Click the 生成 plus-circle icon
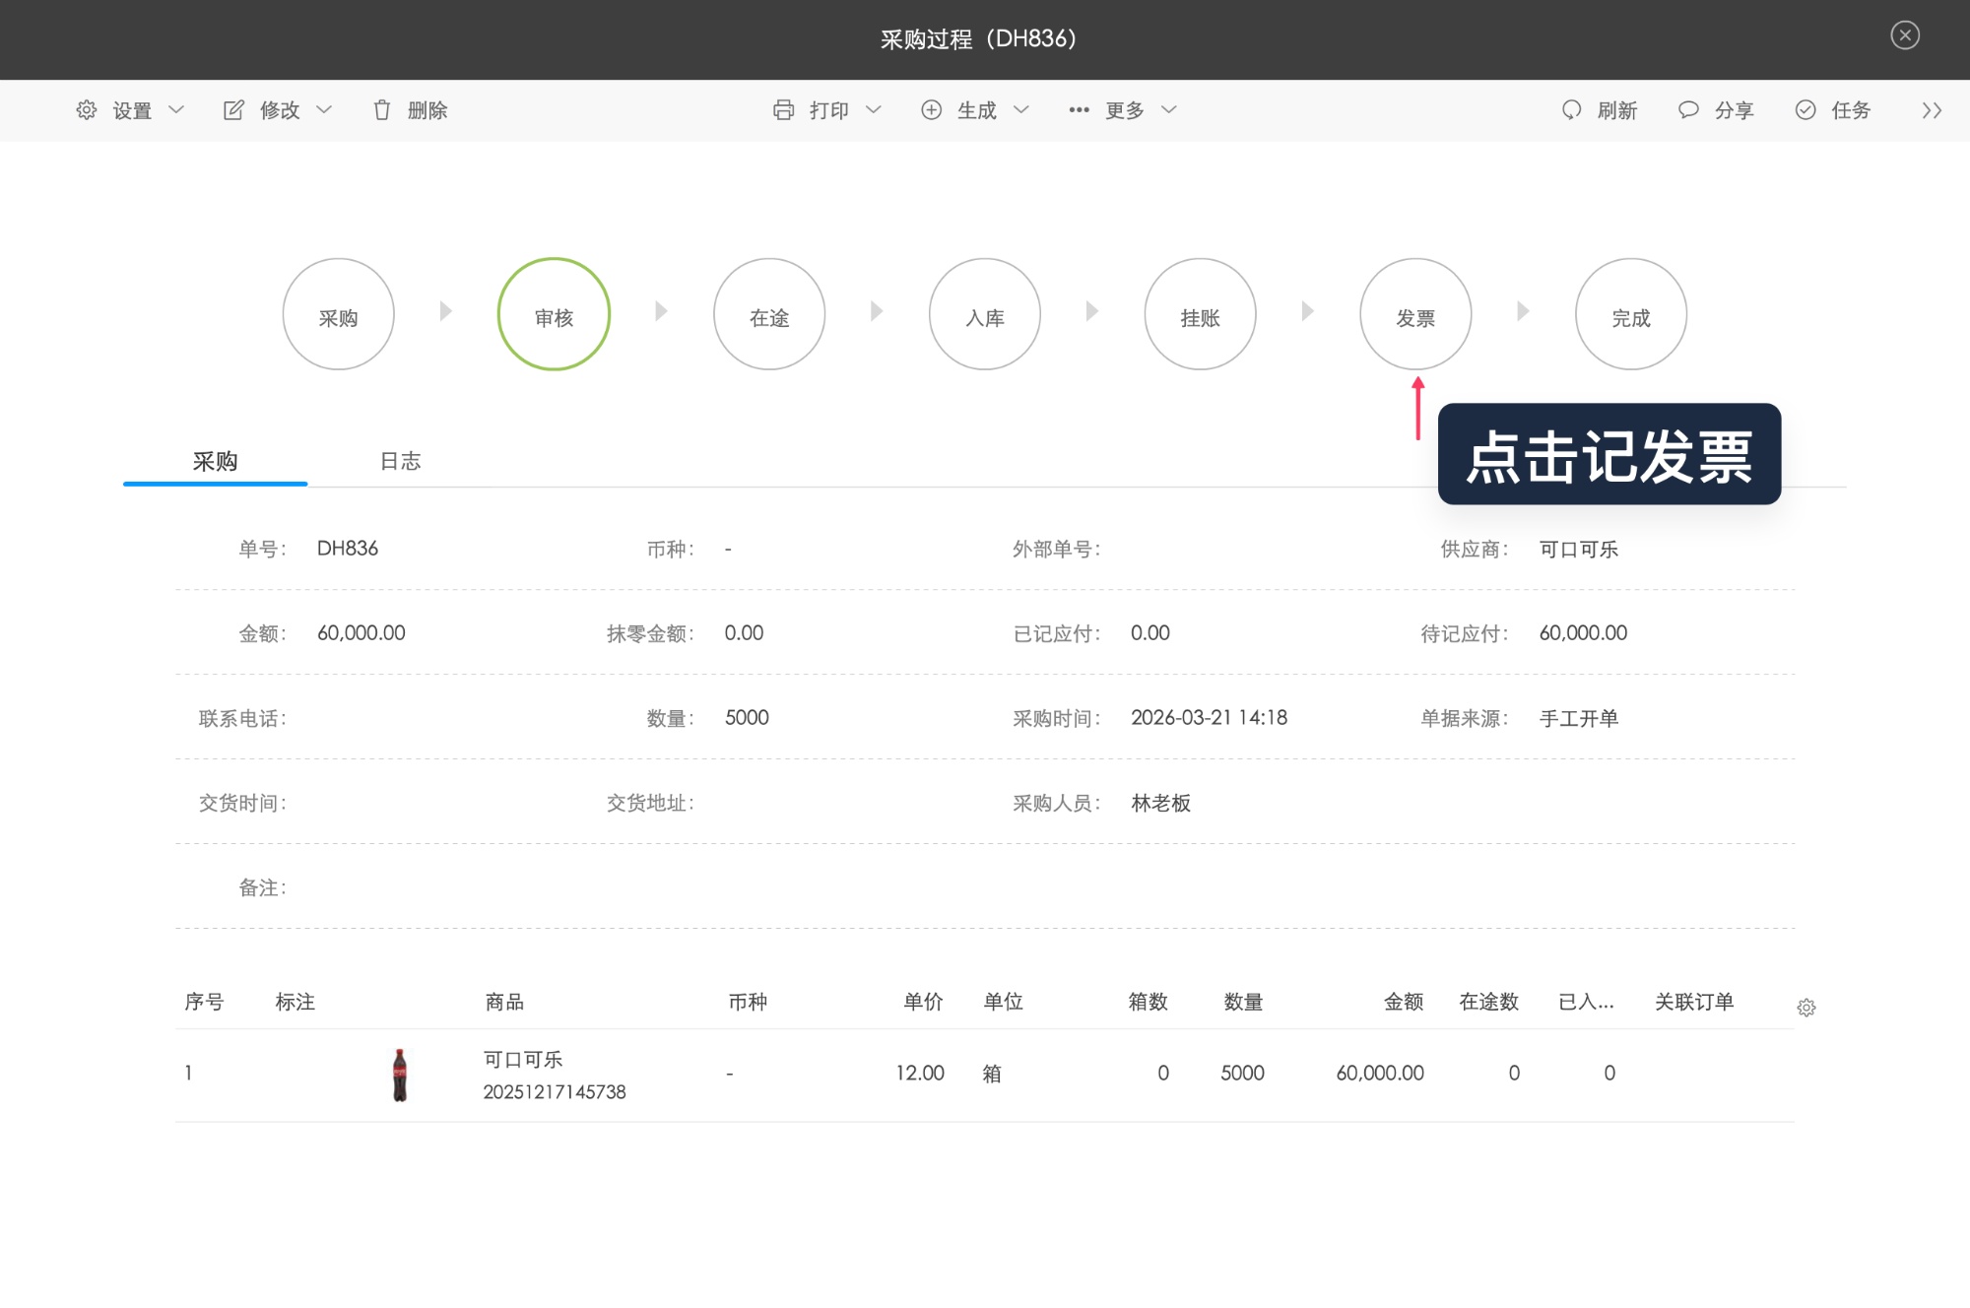 932,110
